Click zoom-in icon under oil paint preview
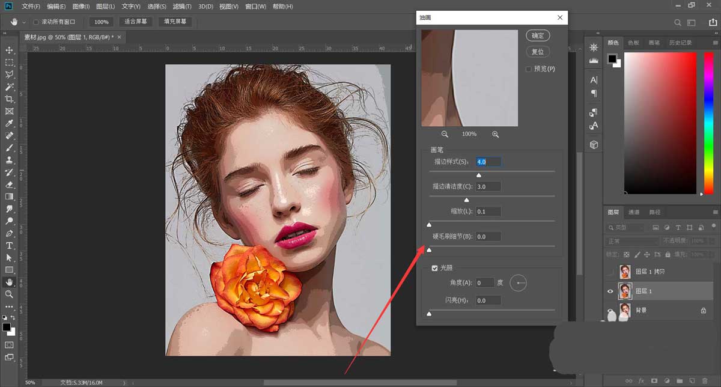This screenshot has width=721, height=387. click(495, 134)
